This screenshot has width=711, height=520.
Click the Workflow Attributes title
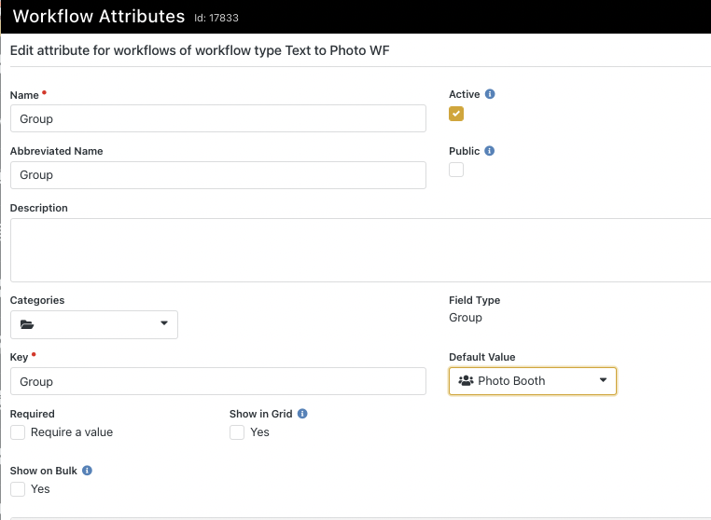click(99, 16)
